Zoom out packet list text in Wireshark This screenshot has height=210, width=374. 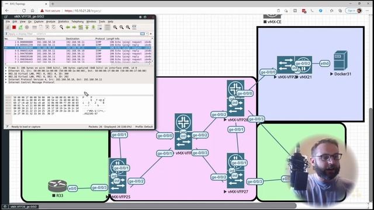pyautogui.click(x=122, y=27)
